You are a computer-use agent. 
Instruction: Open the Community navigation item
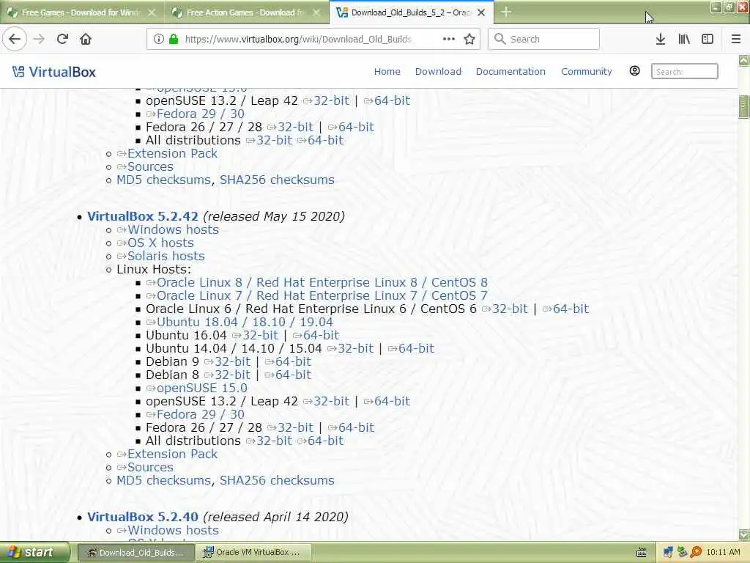[587, 71]
